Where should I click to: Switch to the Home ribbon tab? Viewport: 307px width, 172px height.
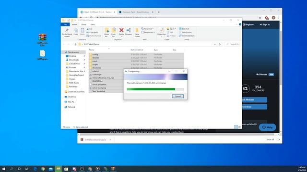[x=74, y=24]
